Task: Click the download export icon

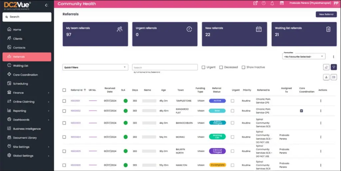Action: pos(326,77)
